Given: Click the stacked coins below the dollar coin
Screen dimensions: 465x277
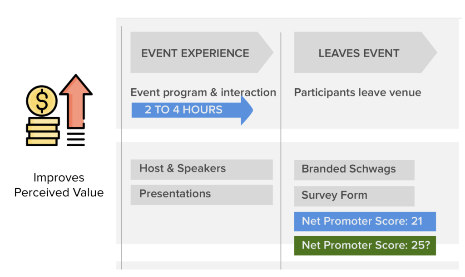Looking at the screenshot, I should click(43, 132).
